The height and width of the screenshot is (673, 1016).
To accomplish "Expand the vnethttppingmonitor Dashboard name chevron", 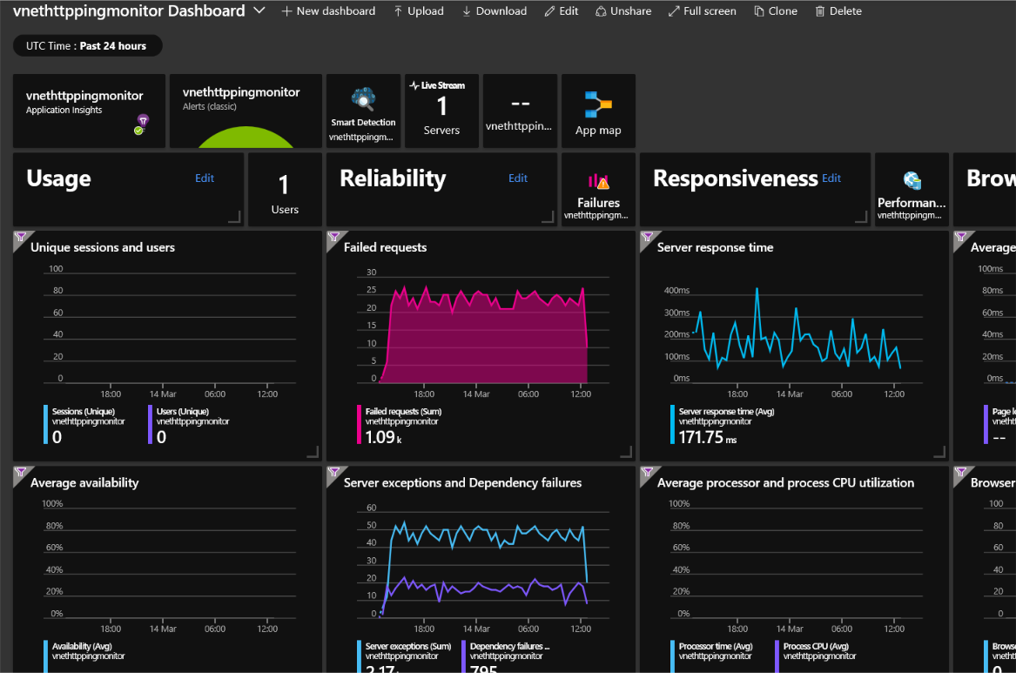I will click(259, 11).
